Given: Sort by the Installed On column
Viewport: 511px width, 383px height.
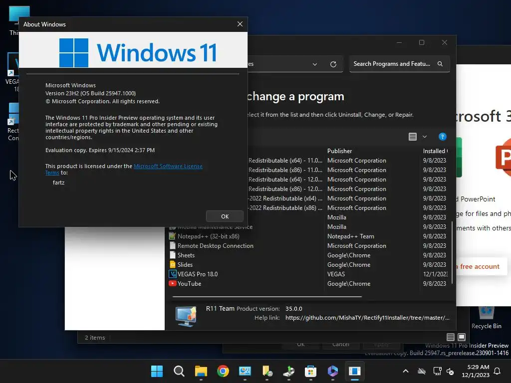Looking at the screenshot, I should coord(435,151).
